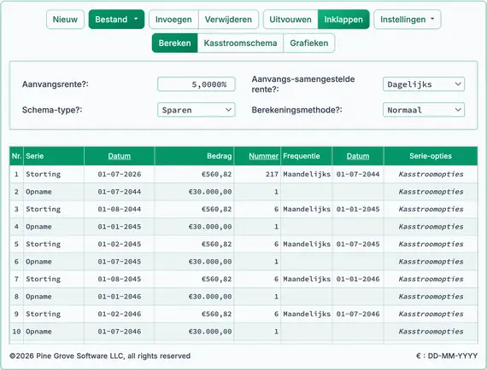This screenshot has height=370, width=487.
Task: Switch to the Grafieken tab
Action: 309,43
